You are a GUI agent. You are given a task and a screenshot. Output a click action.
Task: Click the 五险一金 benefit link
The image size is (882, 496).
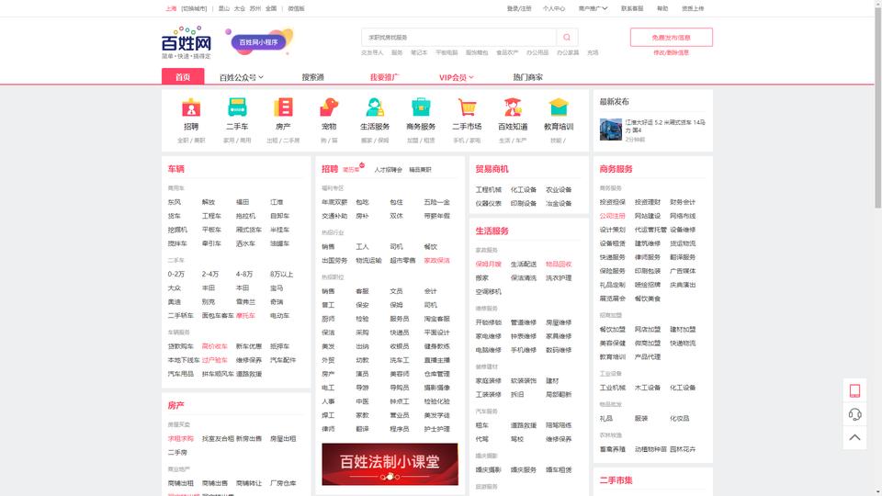click(x=436, y=202)
